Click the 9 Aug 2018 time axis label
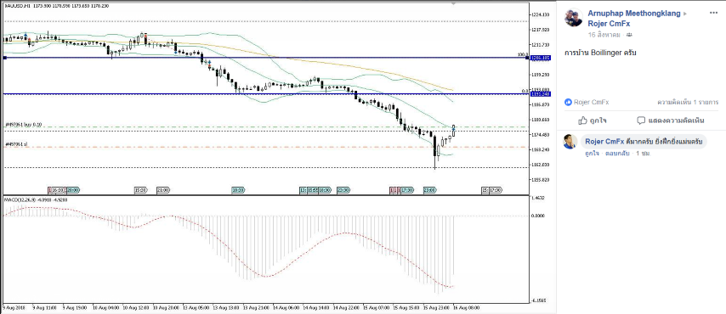The image size is (726, 314). pyautogui.click(x=13, y=307)
